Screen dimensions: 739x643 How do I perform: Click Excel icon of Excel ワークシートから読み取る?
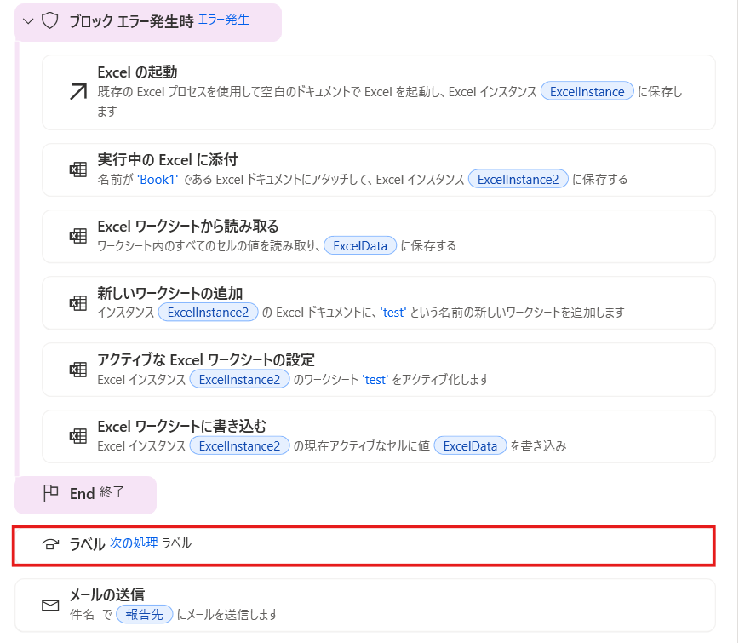(77, 236)
